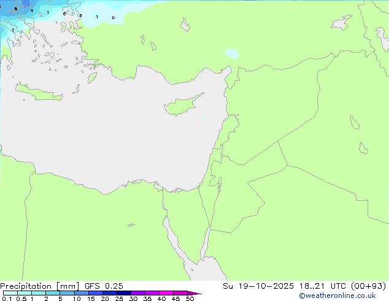Click the 35–40 mm legend swatch
Image resolution: width=389 pixels, height=301 pixels.
[152, 293]
